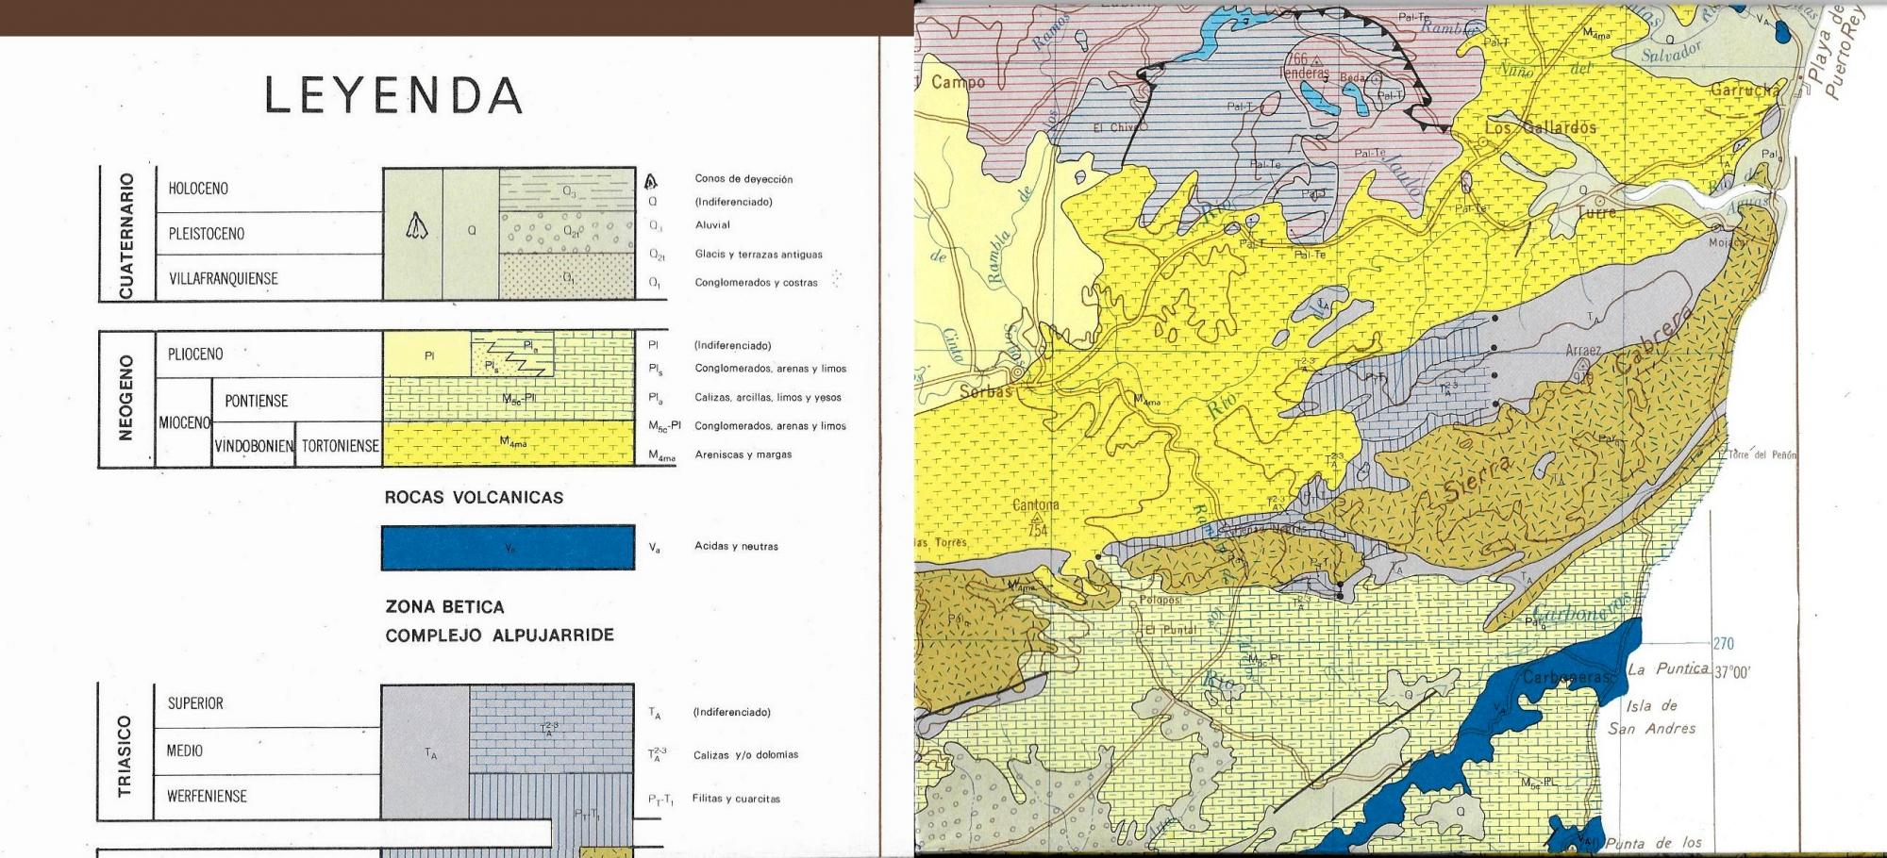Select the "Acidas y neutras" description

tap(736, 547)
